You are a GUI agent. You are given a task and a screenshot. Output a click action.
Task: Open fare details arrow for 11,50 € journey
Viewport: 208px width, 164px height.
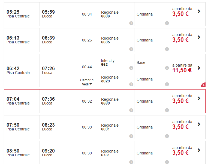(x=199, y=68)
